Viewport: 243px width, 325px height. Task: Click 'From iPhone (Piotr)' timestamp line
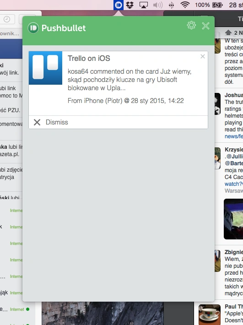point(126,101)
